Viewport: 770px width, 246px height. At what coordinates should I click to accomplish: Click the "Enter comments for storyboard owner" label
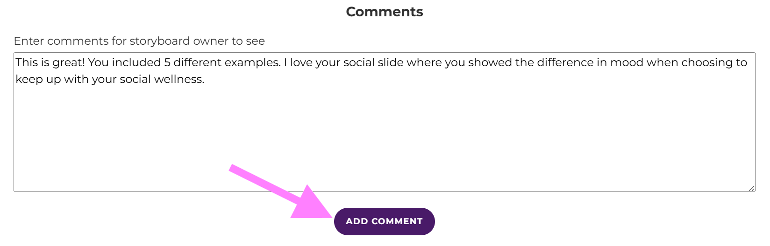[139, 41]
